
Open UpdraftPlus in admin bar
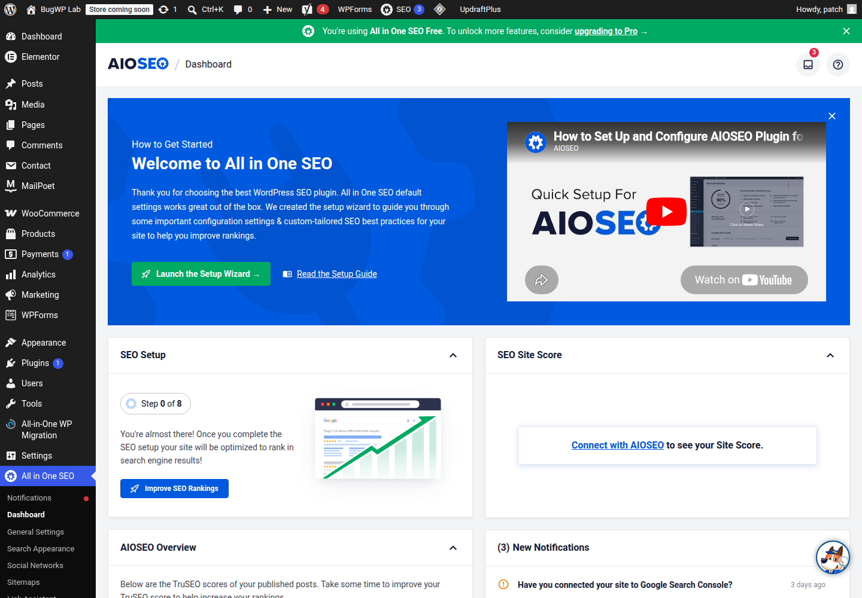coord(480,10)
